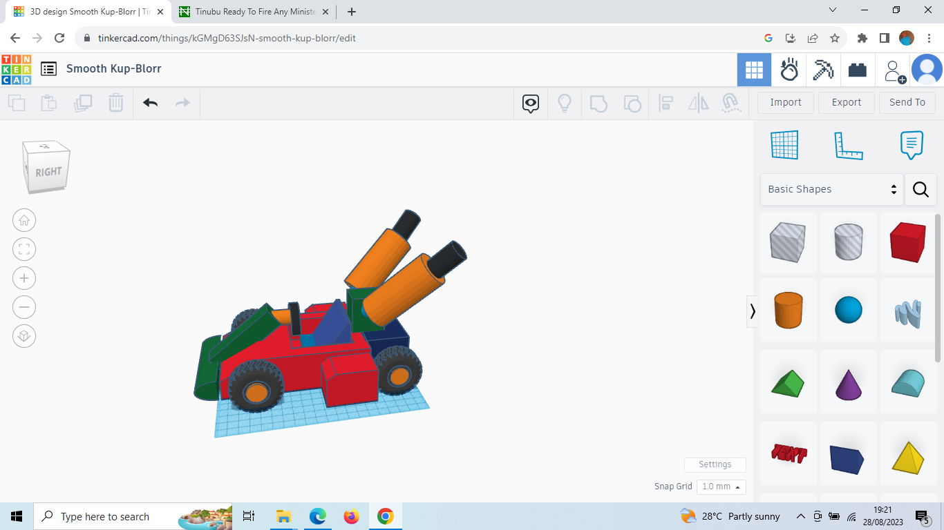This screenshot has width=944, height=530.
Task: Open the Basic Shapes dropdown
Action: pyautogui.click(x=829, y=189)
